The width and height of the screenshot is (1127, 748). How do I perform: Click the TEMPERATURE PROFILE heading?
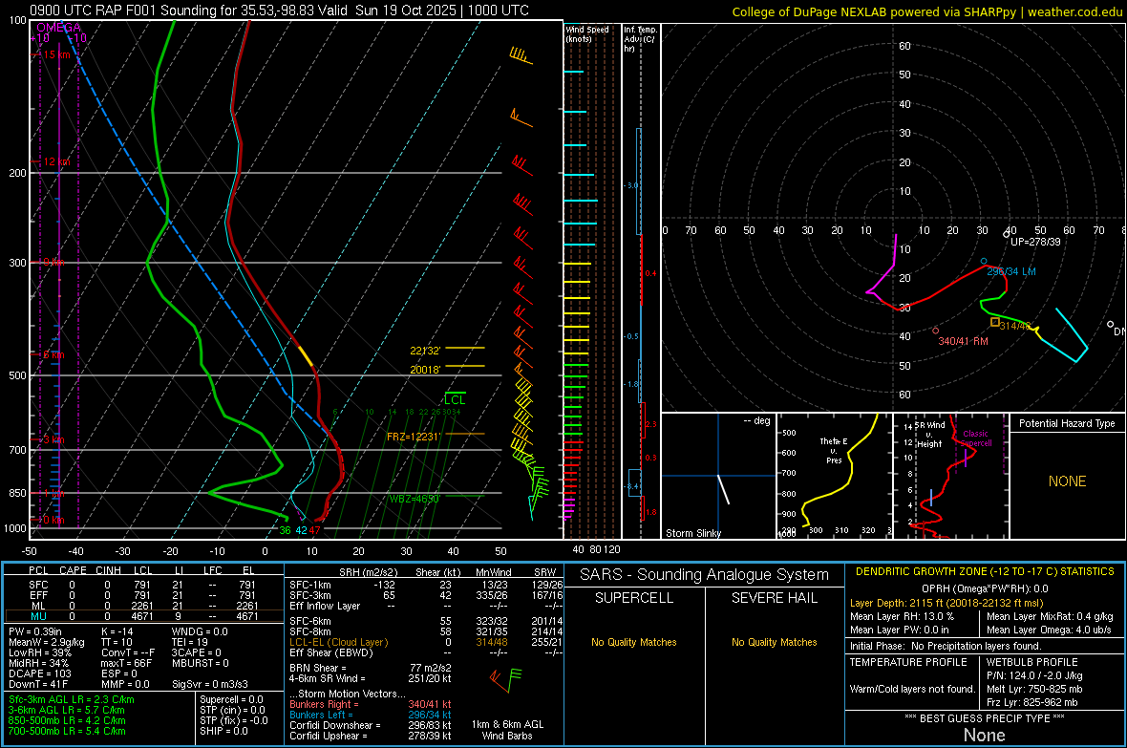click(908, 662)
